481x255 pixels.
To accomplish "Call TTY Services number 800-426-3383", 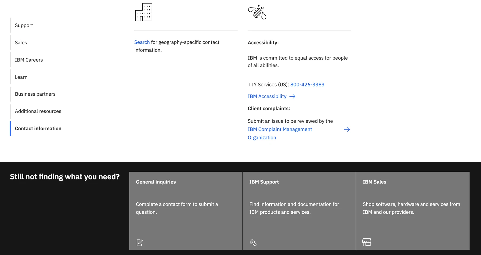I will point(307,85).
